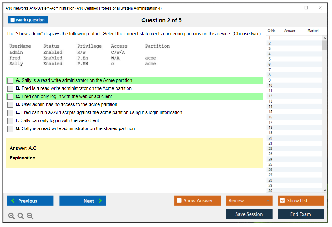This screenshot has width=332, height=227.
Task: Check the box for answer G
Action: tap(11, 129)
